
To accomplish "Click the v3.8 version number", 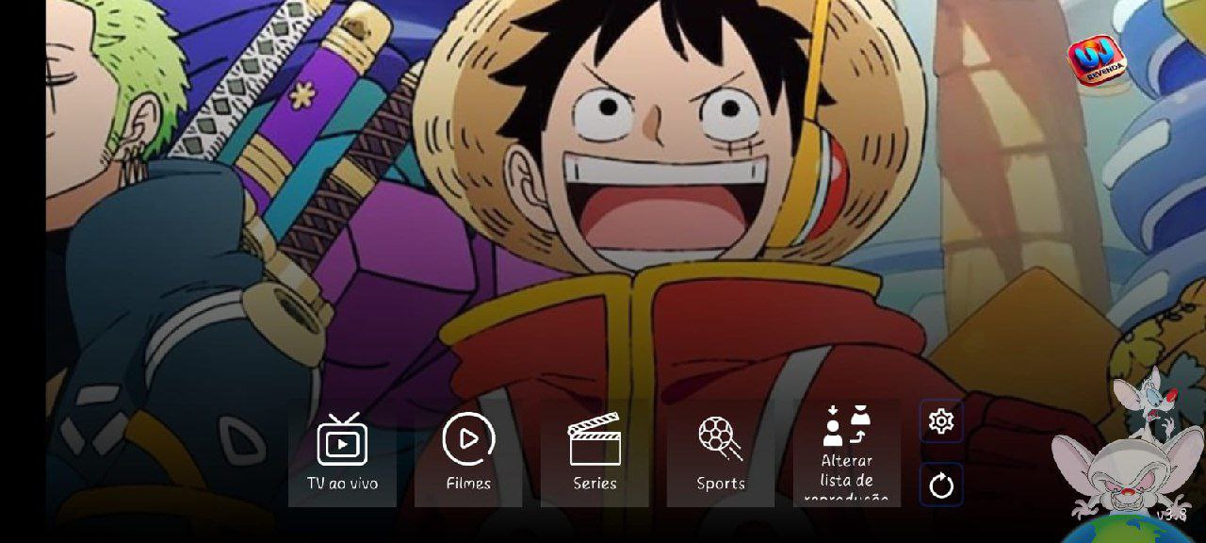I will pyautogui.click(x=1171, y=515).
